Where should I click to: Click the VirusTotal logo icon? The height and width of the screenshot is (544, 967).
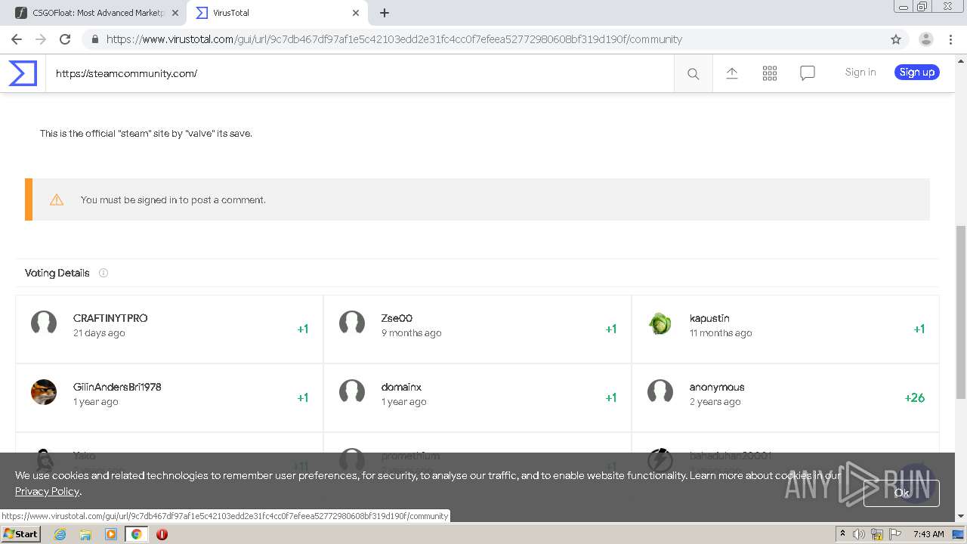tap(23, 73)
